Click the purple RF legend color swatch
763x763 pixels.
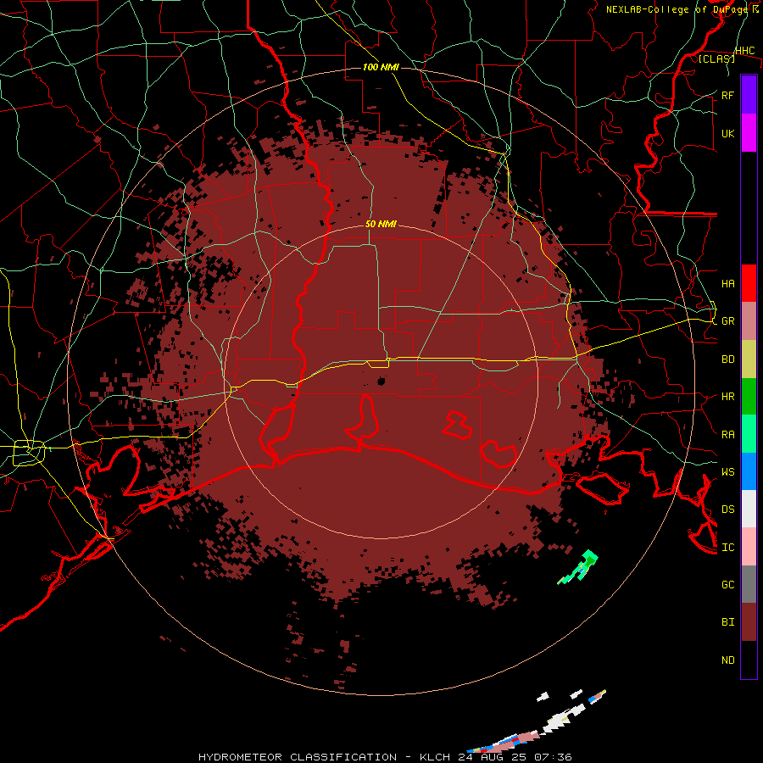[749, 95]
